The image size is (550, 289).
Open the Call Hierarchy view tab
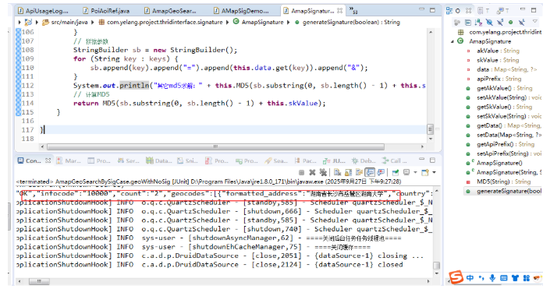(x=394, y=160)
